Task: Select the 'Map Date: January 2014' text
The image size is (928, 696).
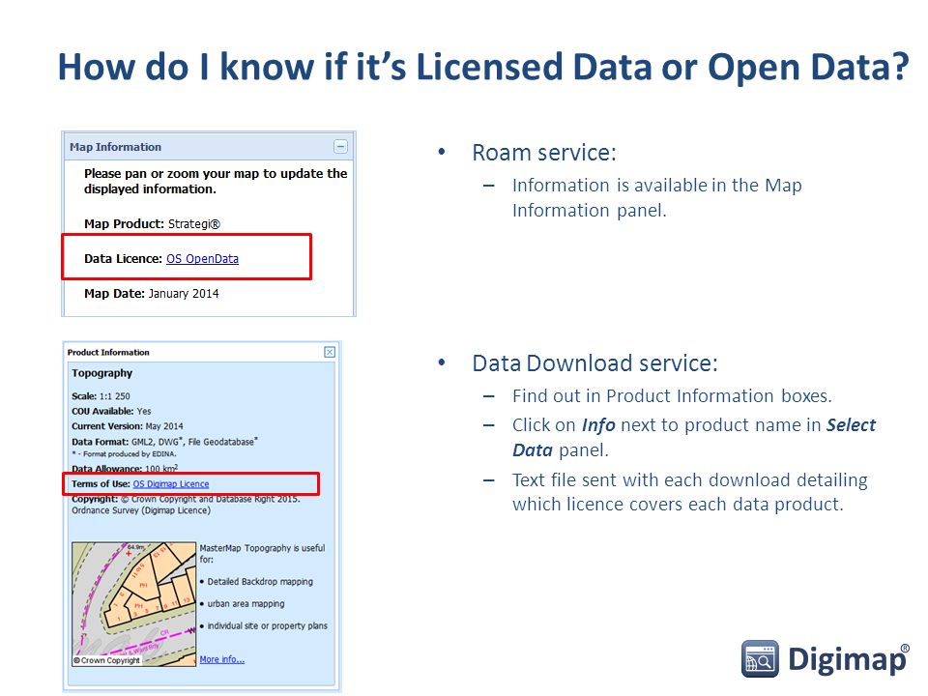Action: click(152, 294)
